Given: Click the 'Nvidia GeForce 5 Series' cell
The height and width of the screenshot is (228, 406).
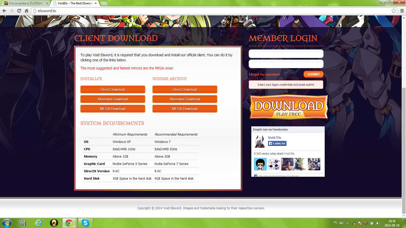Looking at the screenshot, I should [x=130, y=164].
